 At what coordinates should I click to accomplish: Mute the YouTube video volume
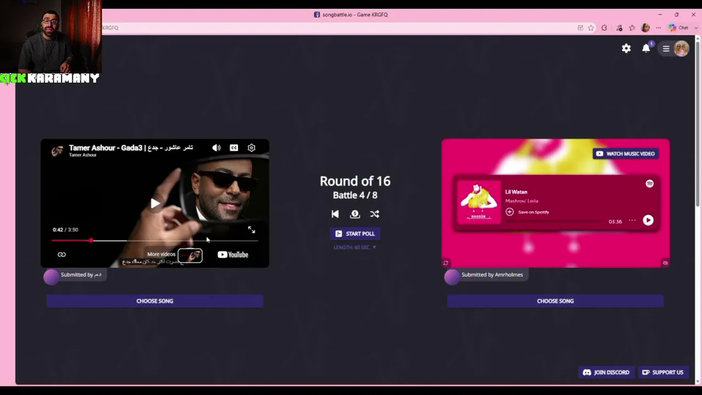tap(217, 148)
